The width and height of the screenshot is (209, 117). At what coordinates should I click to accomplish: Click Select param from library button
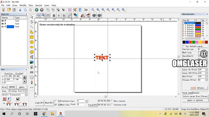(195, 96)
